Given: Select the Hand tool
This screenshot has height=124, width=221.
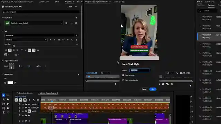Looking at the screenshot, I should click(8, 108).
